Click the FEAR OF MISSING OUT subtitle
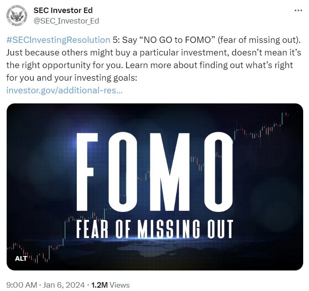 coord(154,229)
